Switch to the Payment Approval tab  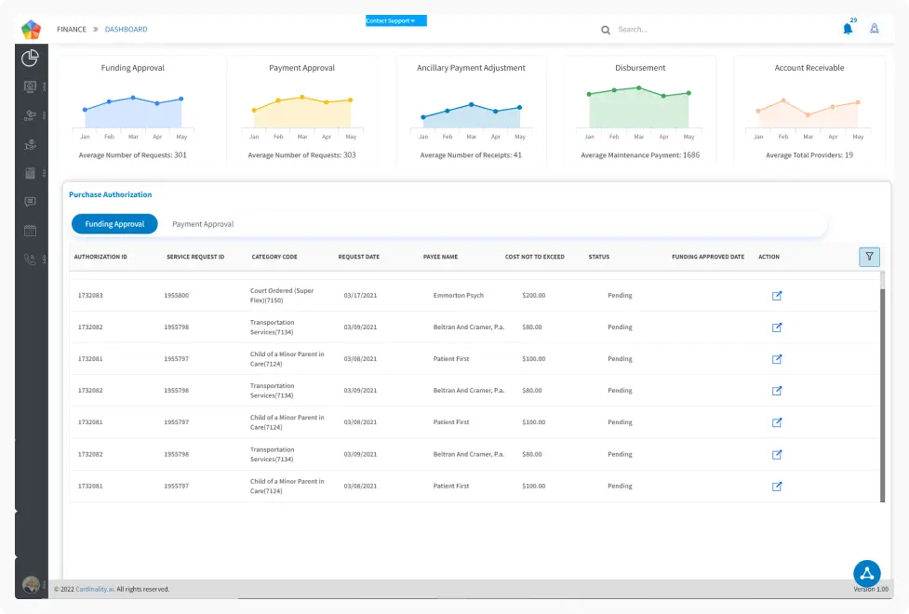203,224
